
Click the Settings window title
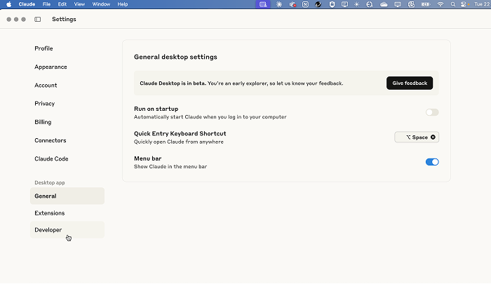tap(64, 20)
